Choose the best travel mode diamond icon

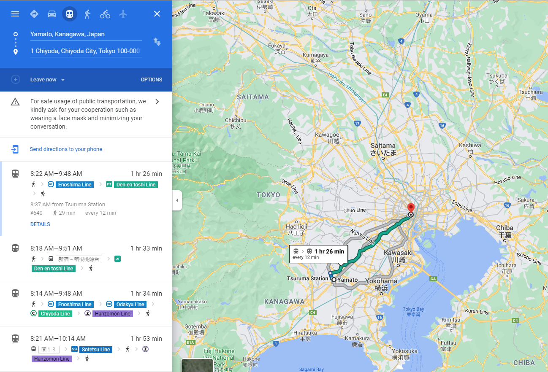[x=34, y=14]
